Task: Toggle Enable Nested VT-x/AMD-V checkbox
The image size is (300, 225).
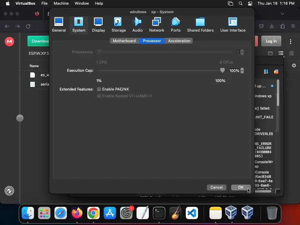Action: (99, 96)
